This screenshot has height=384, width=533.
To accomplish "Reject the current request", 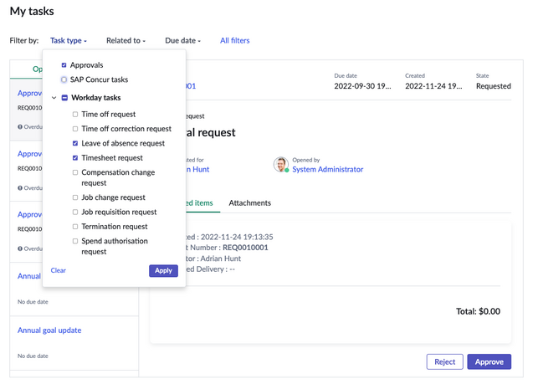I will 445,362.
